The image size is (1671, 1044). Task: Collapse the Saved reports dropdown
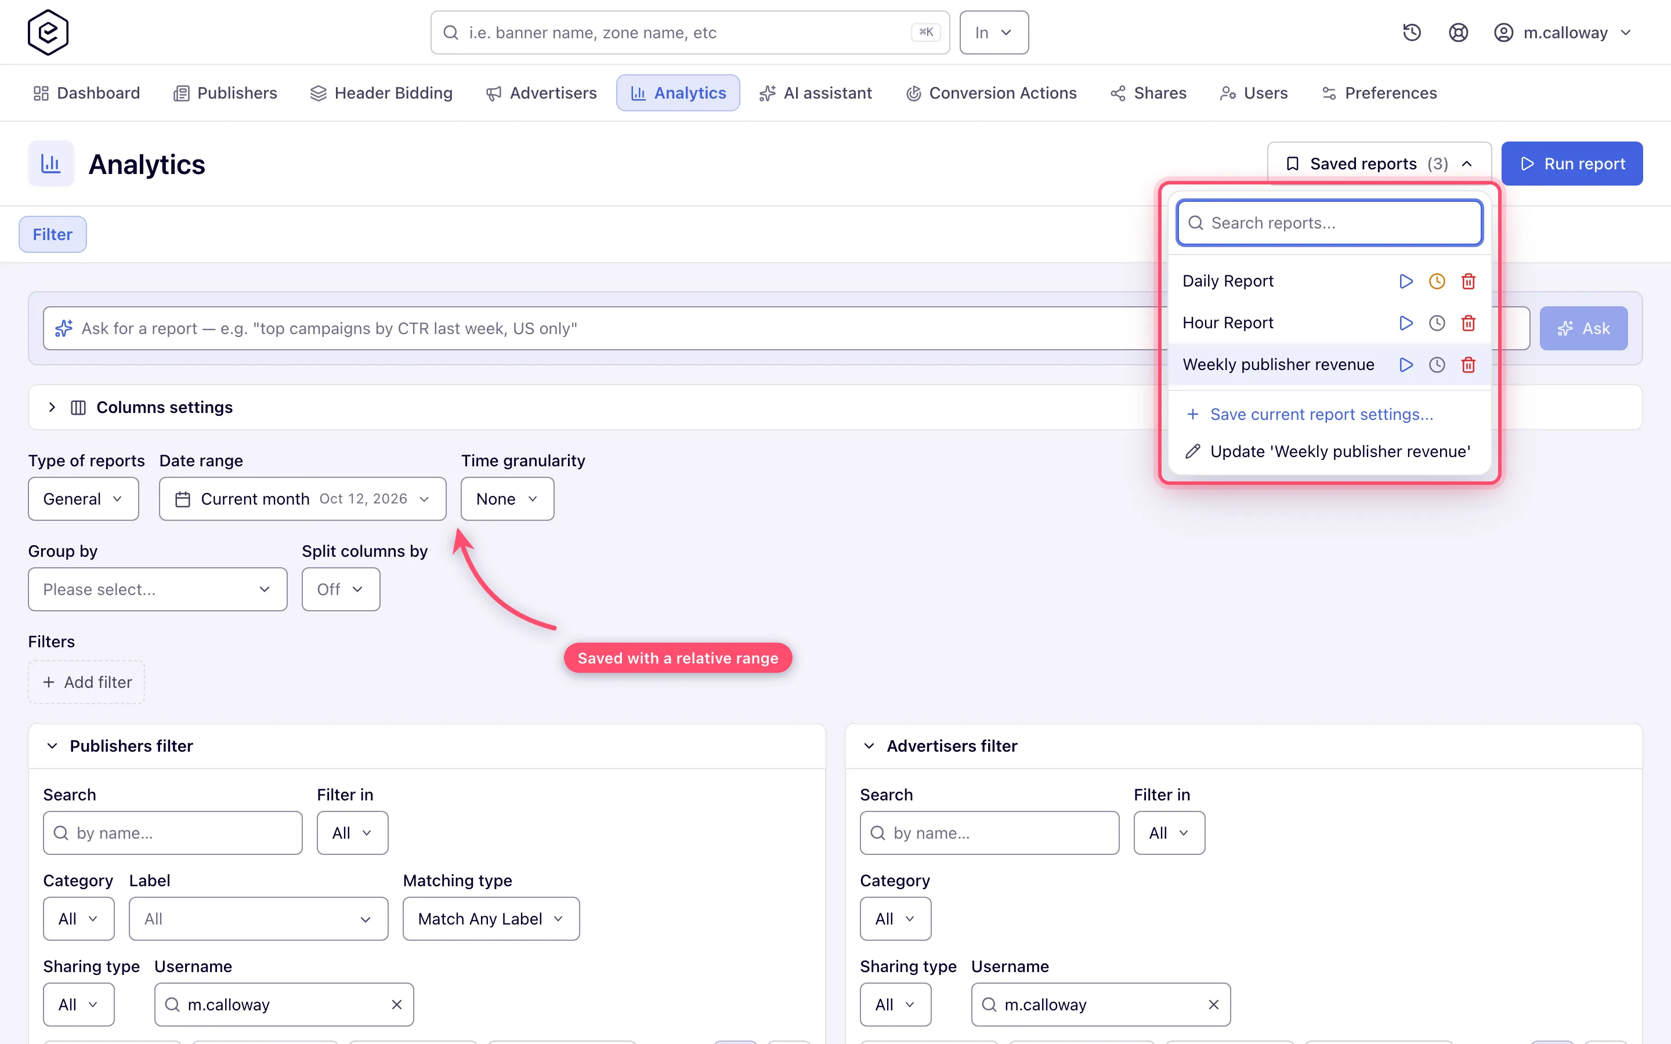tap(1379, 164)
